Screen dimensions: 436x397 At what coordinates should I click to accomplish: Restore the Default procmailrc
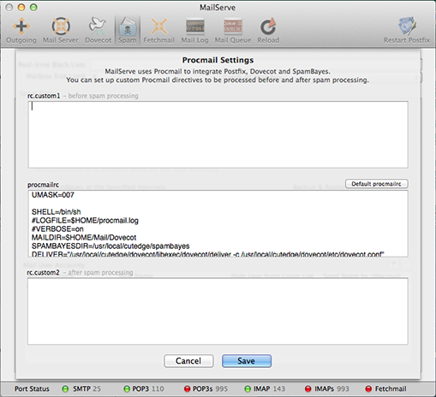coord(377,184)
